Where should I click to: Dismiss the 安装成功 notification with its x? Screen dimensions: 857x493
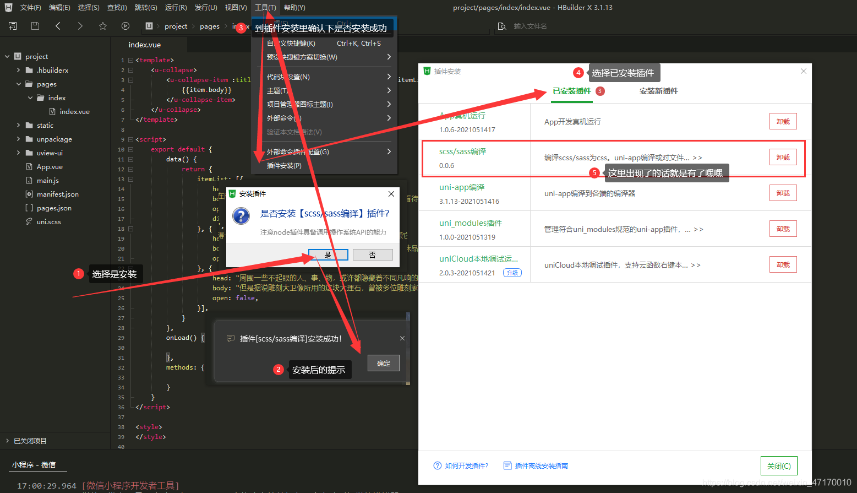[402, 338]
